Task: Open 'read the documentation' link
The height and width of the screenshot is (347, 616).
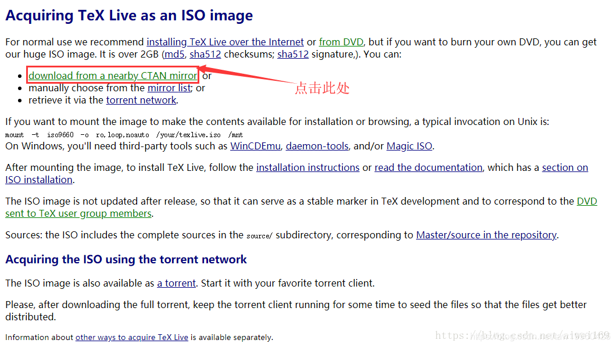Action: pyautogui.click(x=428, y=167)
